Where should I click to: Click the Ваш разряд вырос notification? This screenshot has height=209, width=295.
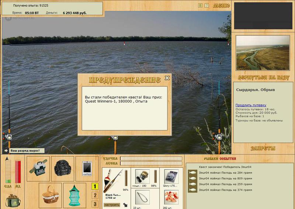(x=27, y=151)
